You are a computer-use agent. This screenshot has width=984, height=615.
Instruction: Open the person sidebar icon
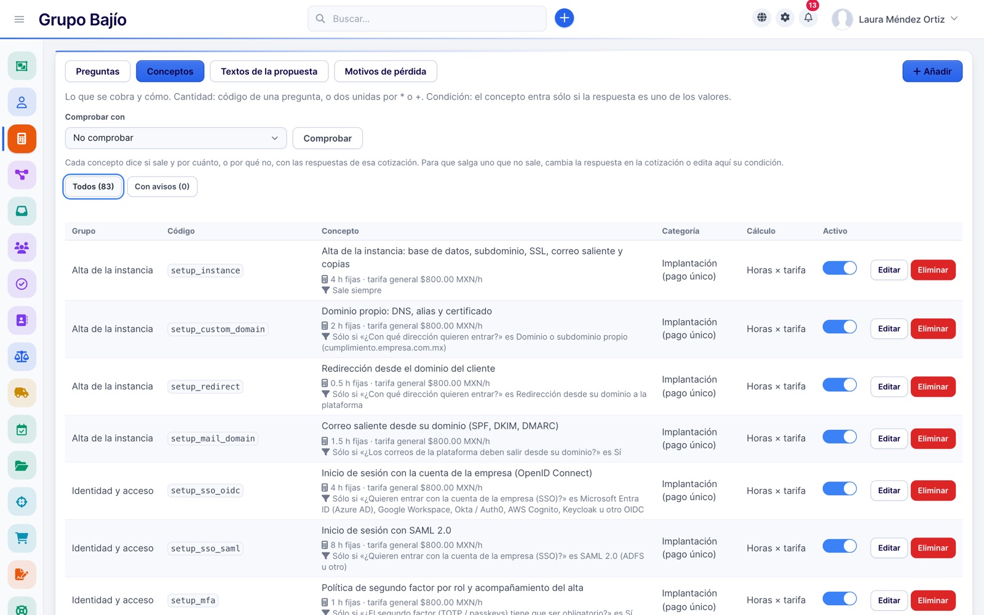pos(22,102)
